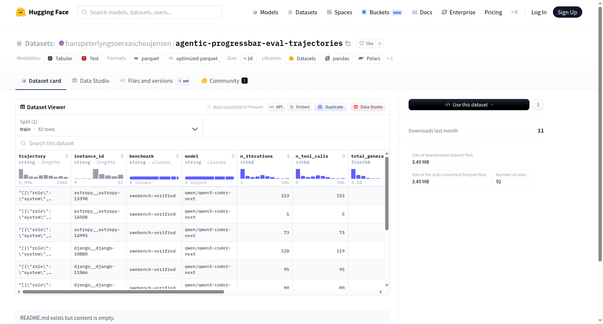Click the Tabular modality tag

coord(60,58)
